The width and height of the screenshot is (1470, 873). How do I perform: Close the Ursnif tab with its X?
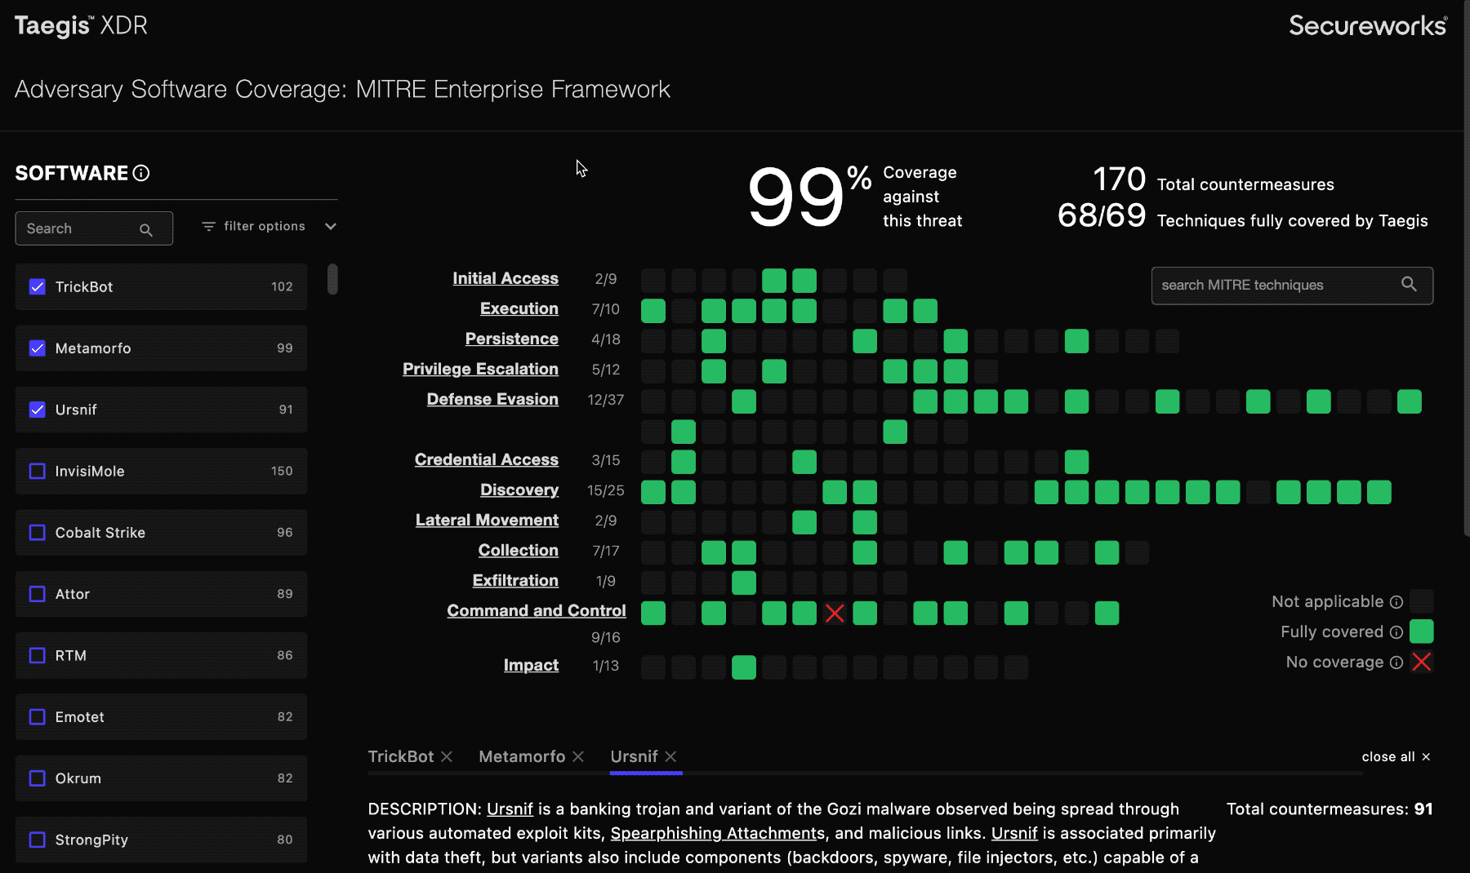click(670, 756)
